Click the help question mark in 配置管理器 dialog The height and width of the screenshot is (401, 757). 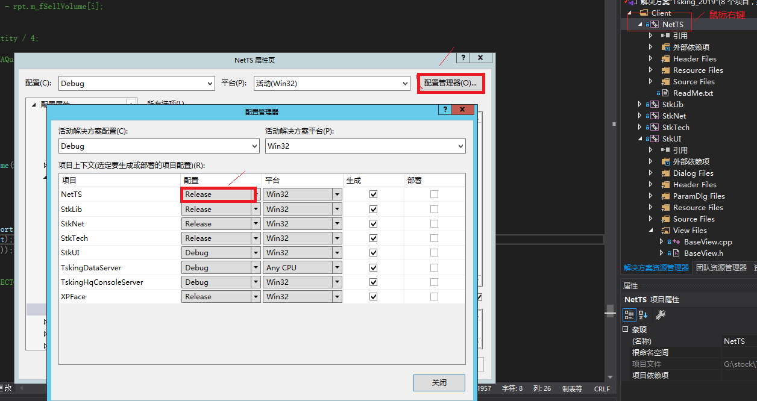pos(445,110)
